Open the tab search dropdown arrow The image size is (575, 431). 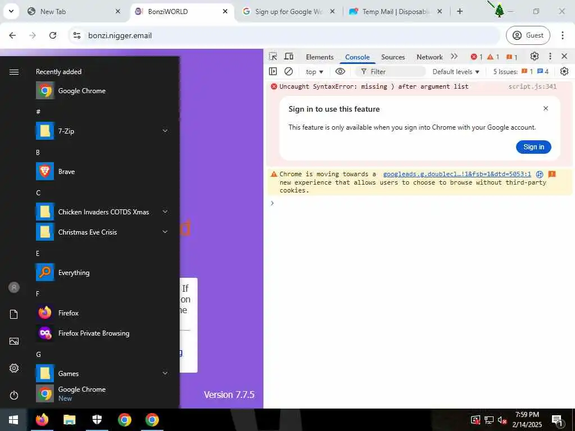click(x=11, y=11)
